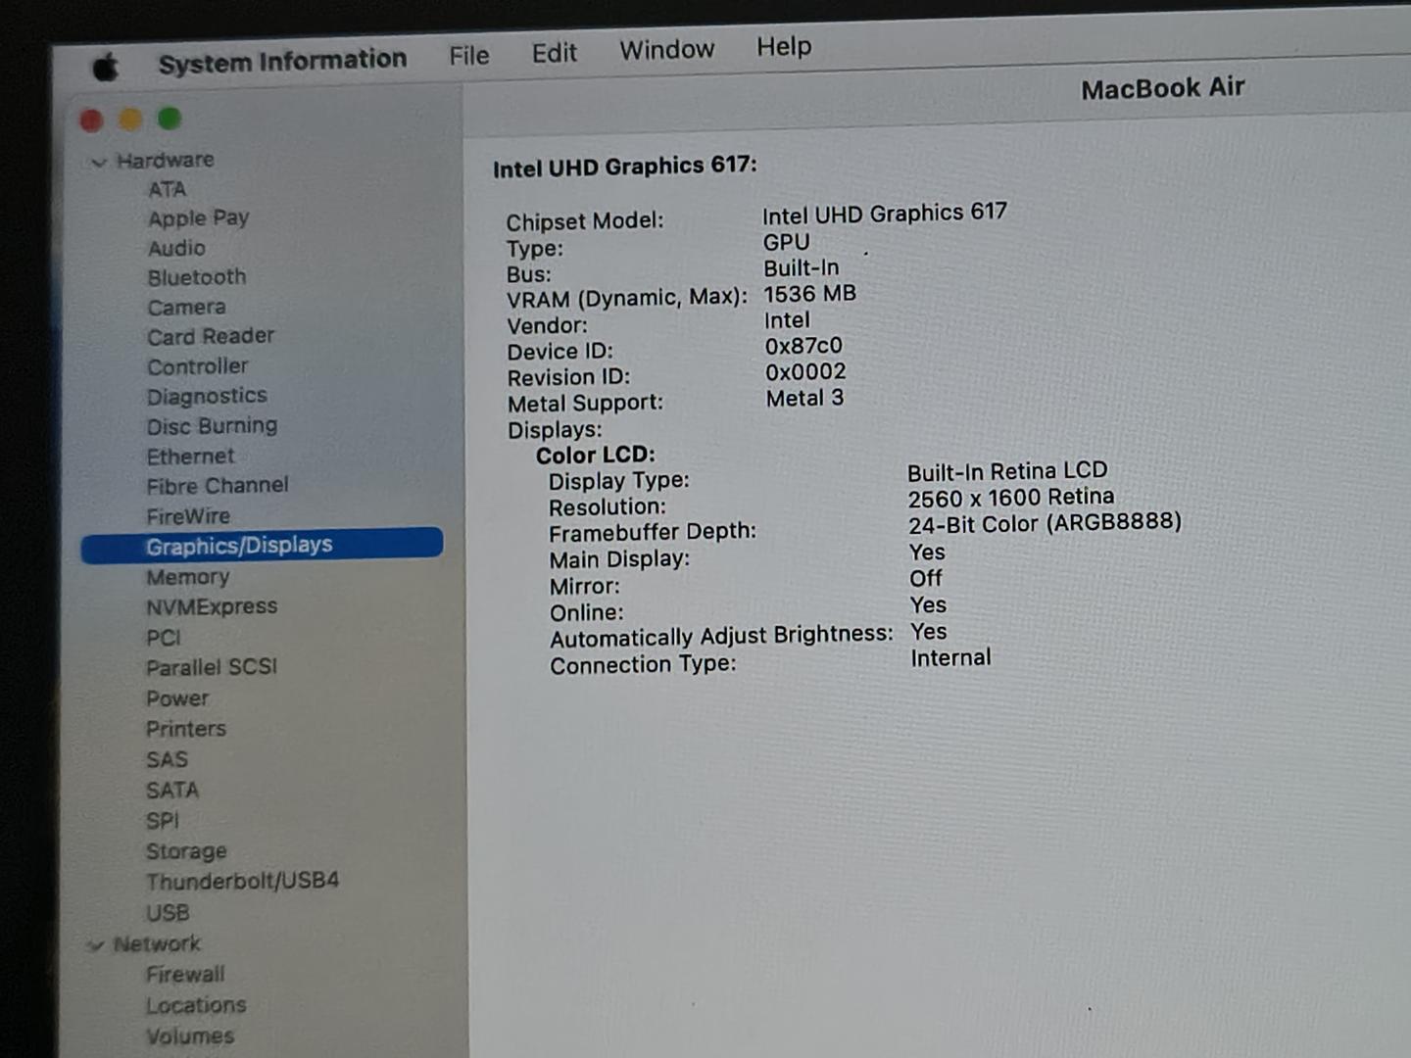The width and height of the screenshot is (1411, 1058).
Task: Select Apple Pay in the sidebar
Action: (199, 217)
